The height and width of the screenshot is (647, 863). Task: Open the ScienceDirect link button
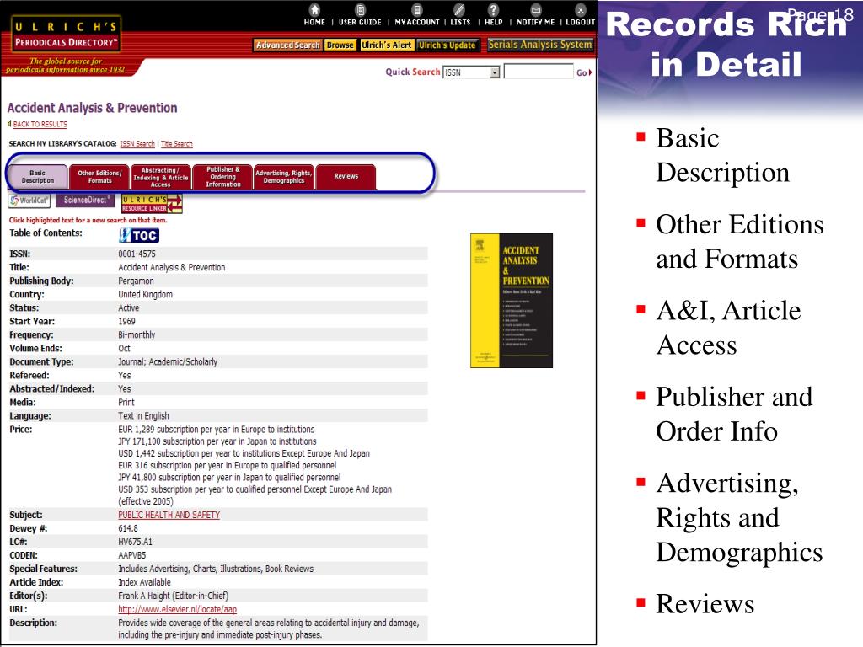(85, 201)
